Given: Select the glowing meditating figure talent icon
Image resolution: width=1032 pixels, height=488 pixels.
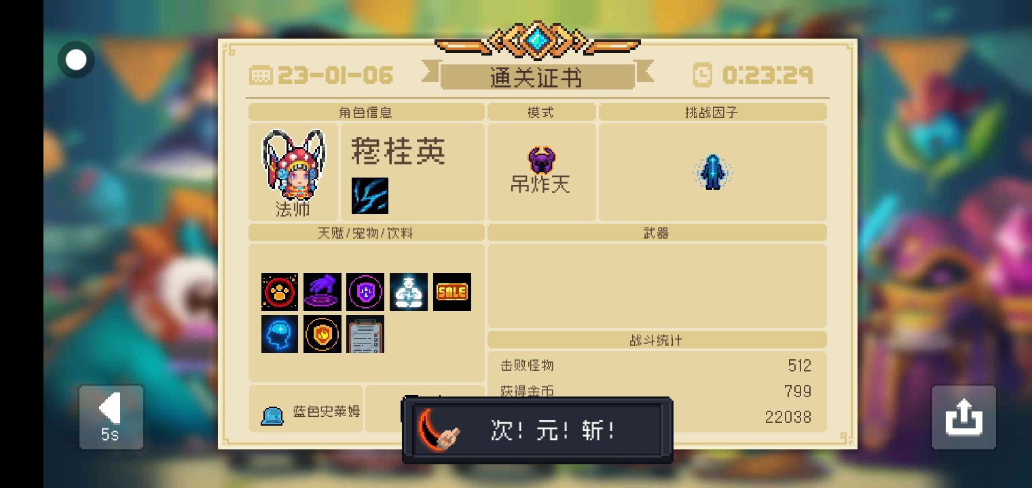Looking at the screenshot, I should pyautogui.click(x=409, y=292).
